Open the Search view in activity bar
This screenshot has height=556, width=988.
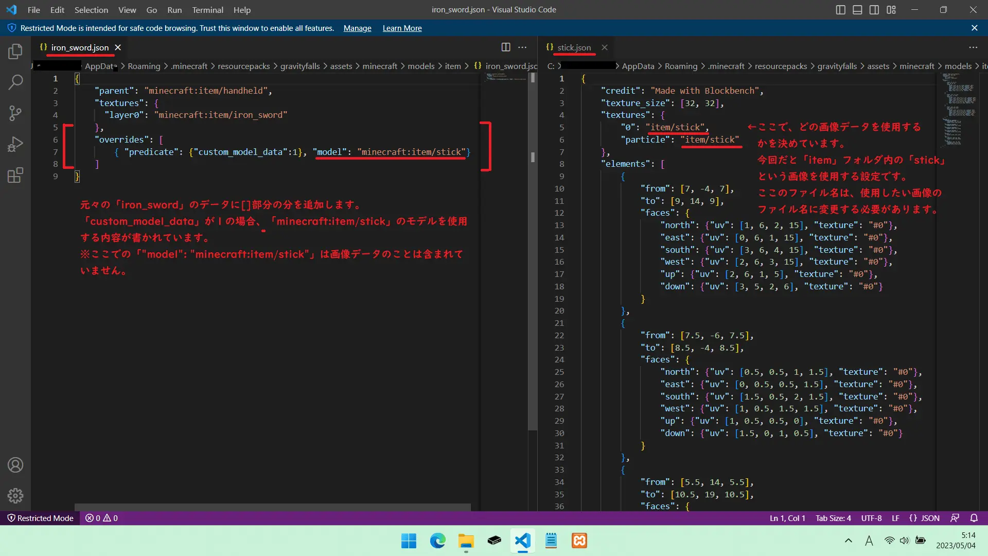pyautogui.click(x=15, y=82)
